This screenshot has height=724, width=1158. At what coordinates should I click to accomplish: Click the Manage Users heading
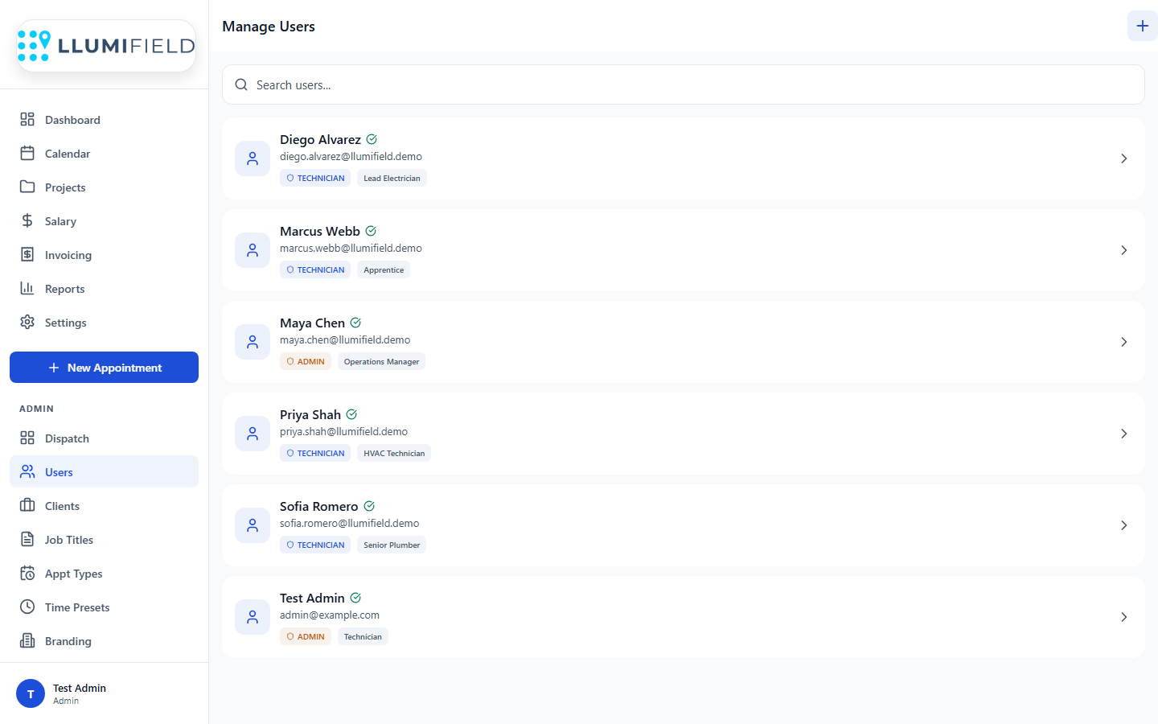pos(269,27)
